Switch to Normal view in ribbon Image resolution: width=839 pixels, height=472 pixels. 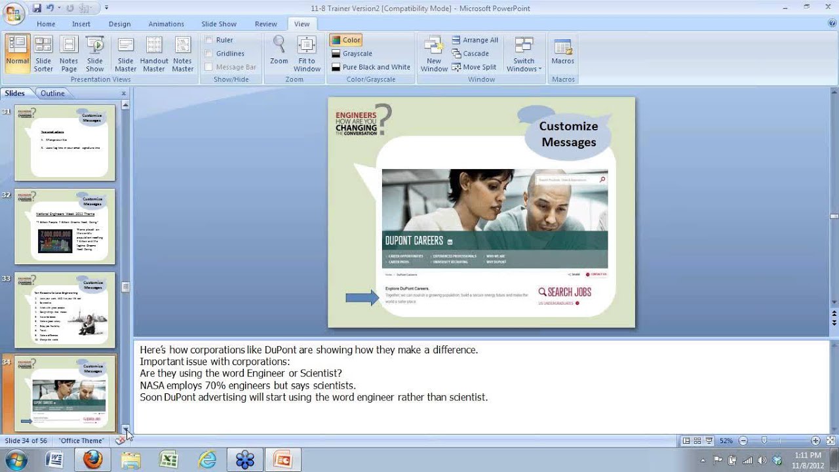18,54
